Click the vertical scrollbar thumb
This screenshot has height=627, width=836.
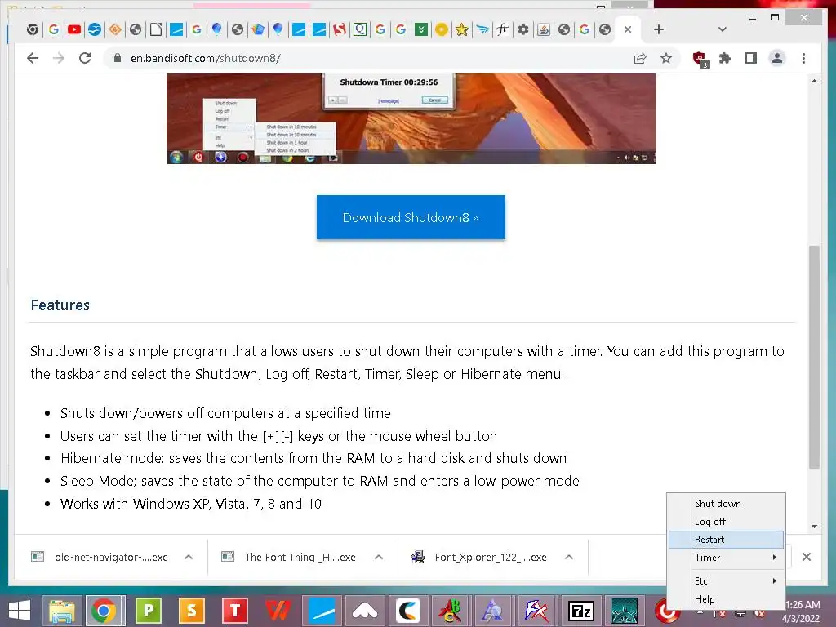(814, 356)
